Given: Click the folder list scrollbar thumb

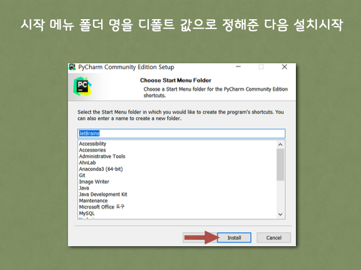Looking at the screenshot, I should (x=280, y=165).
